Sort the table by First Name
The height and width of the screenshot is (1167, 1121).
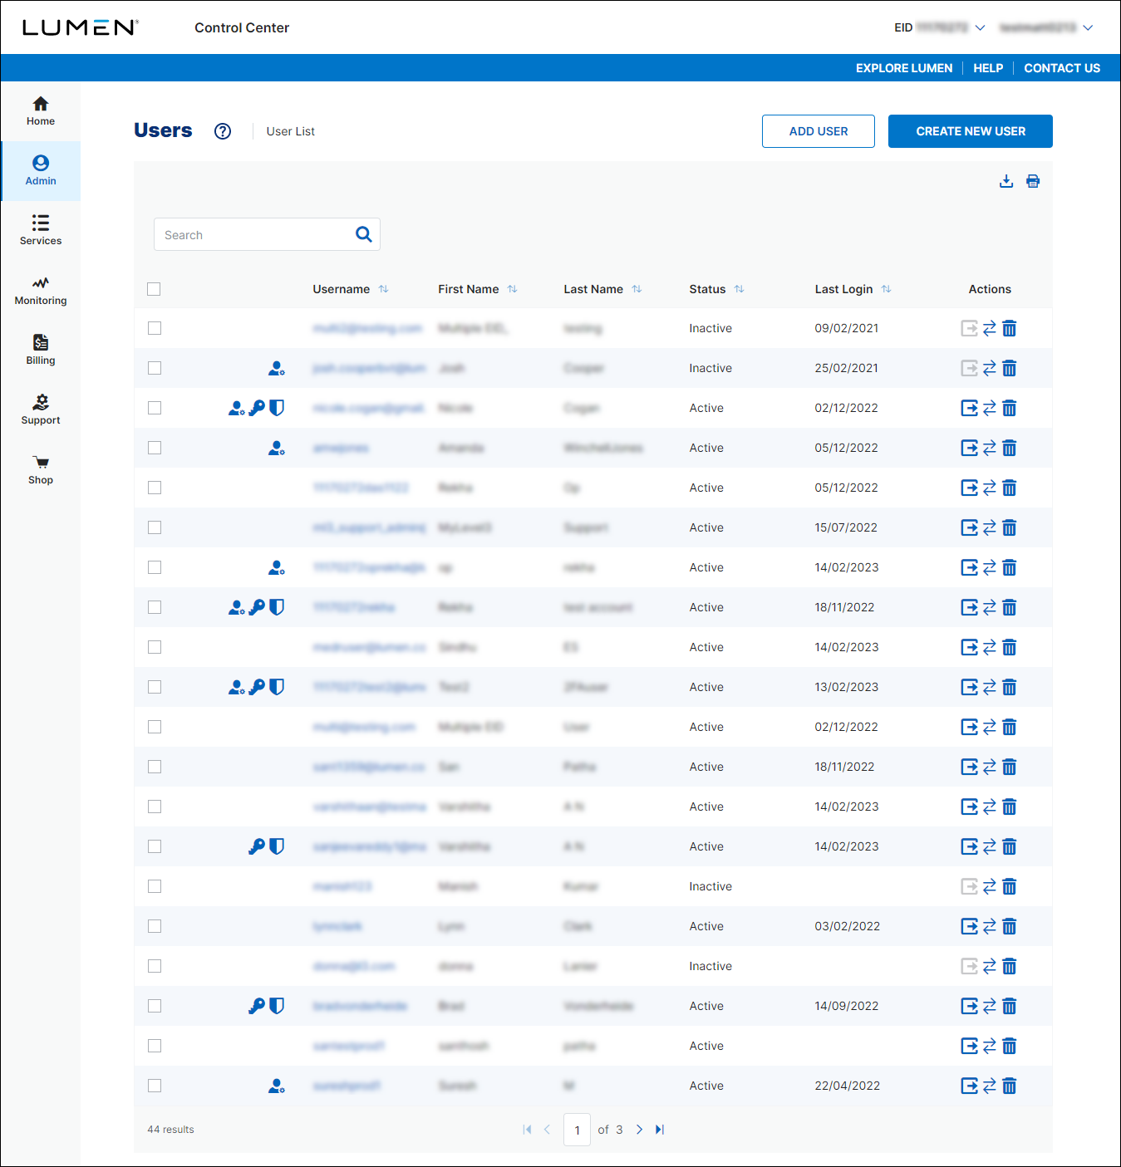click(512, 289)
